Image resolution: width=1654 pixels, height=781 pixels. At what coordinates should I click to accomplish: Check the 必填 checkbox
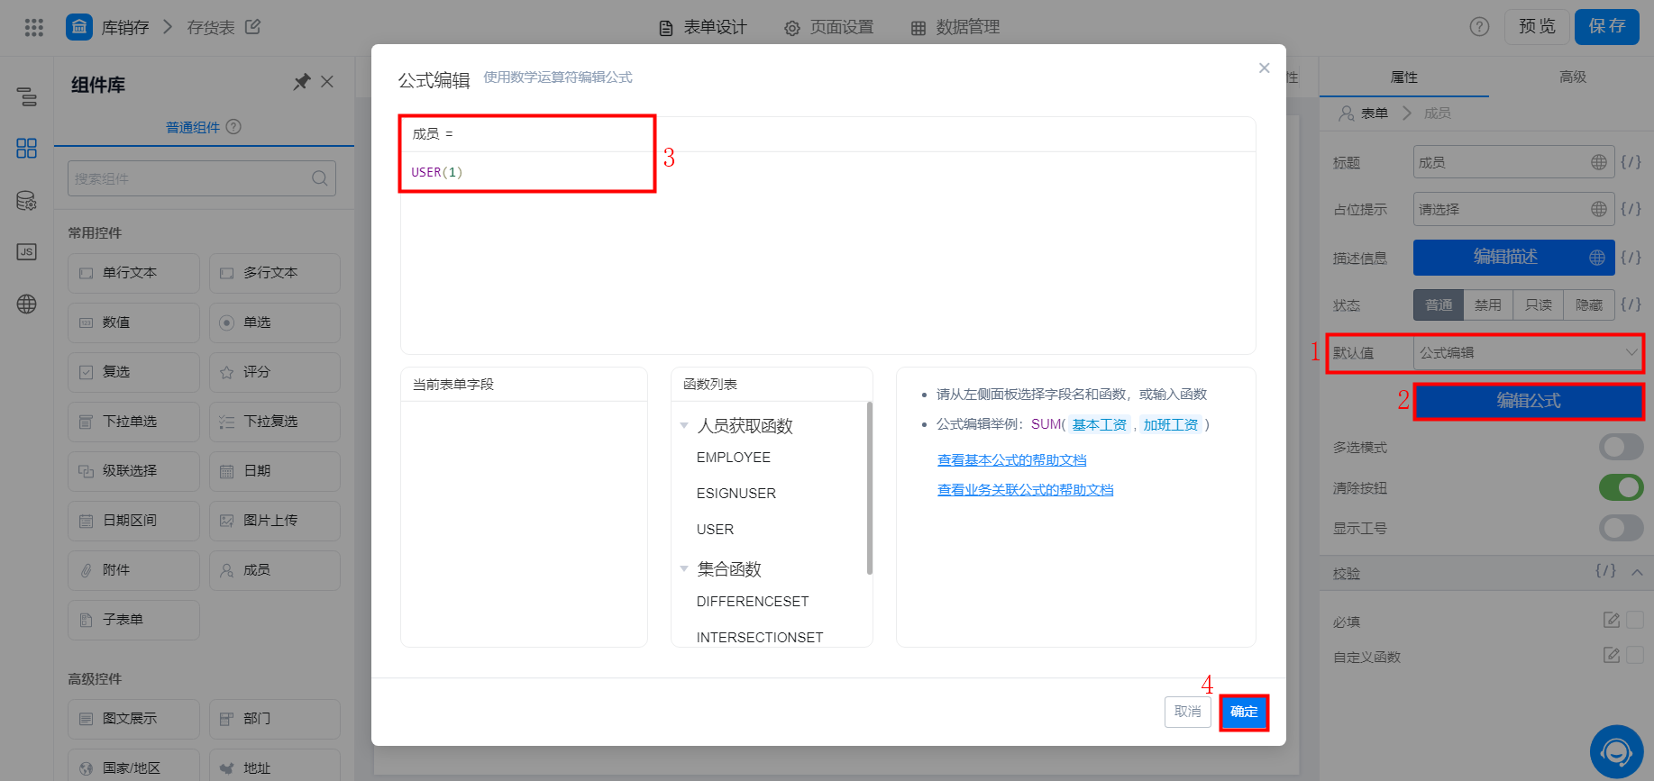pos(1635,620)
